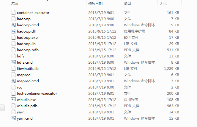This screenshot has width=197, height=127.
Task: Click the winutils.pdb file name
Action: click(27, 106)
